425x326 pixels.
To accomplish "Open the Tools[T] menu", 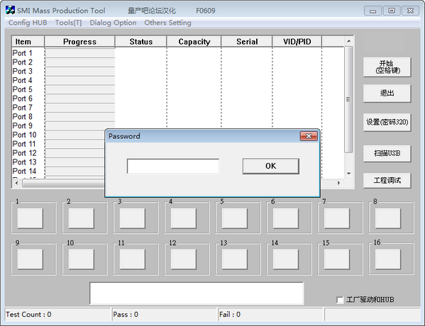I will (x=68, y=23).
